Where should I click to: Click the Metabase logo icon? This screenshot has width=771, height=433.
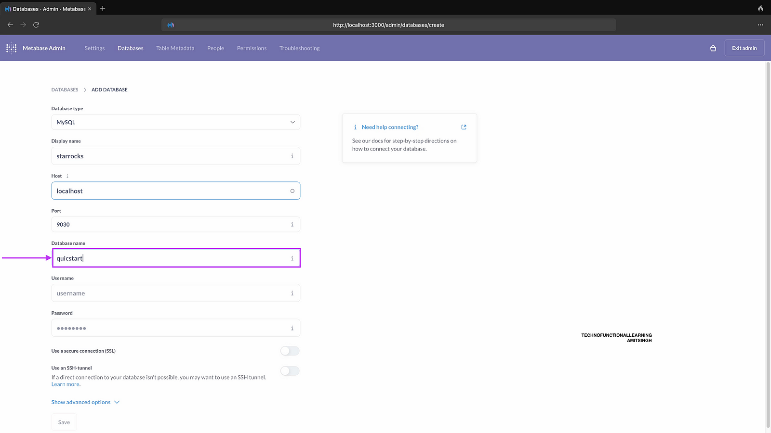pyautogui.click(x=11, y=48)
